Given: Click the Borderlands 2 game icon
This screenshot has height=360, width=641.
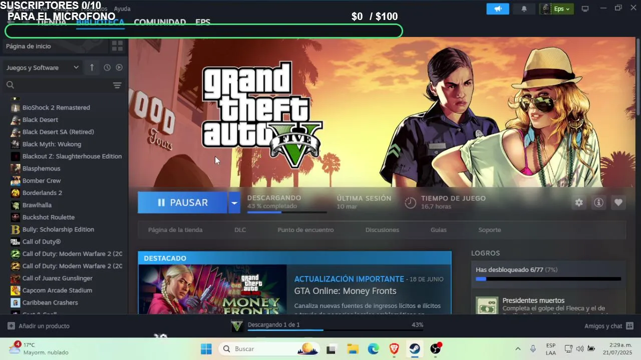Looking at the screenshot, I should [16, 193].
